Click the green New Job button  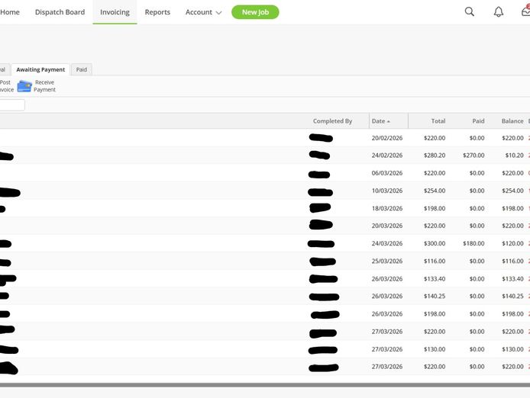255,12
